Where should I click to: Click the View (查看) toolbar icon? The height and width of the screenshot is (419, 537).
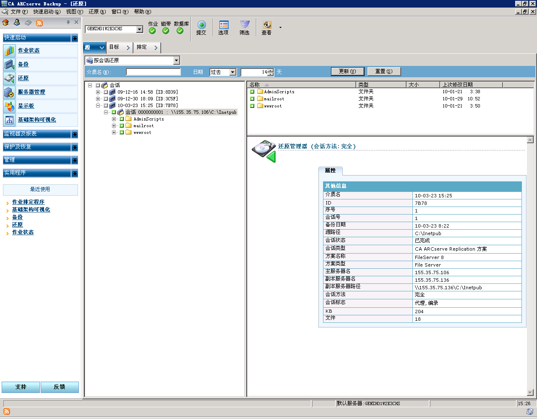tap(267, 25)
